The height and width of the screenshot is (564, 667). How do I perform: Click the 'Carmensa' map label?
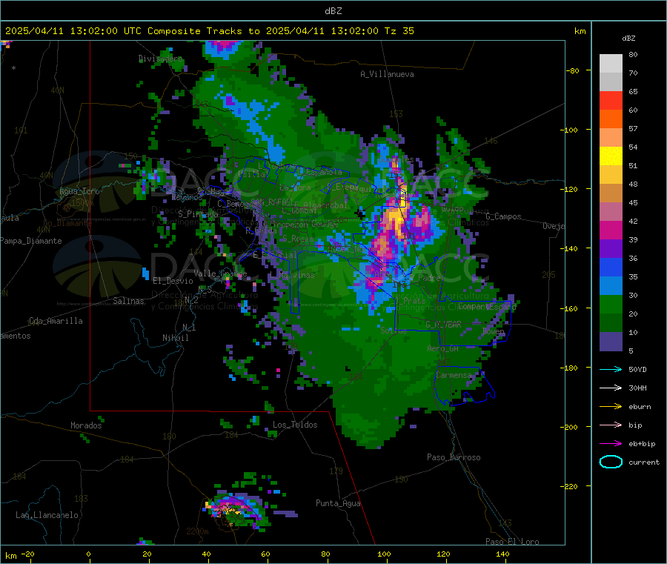(454, 375)
